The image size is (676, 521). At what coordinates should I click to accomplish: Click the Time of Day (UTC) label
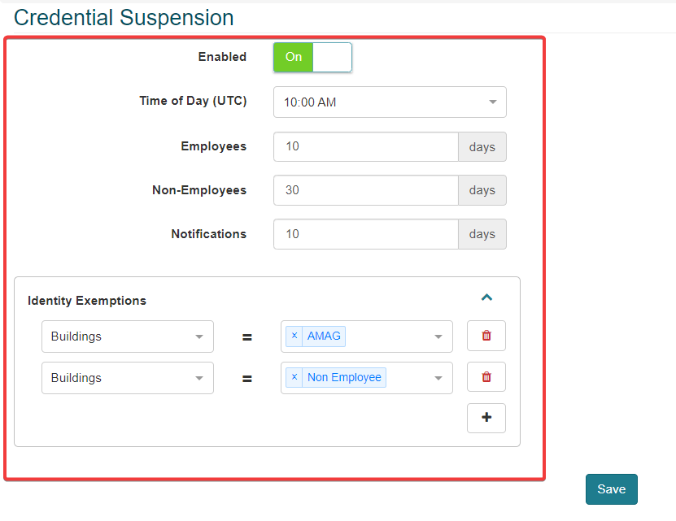pyautogui.click(x=193, y=101)
